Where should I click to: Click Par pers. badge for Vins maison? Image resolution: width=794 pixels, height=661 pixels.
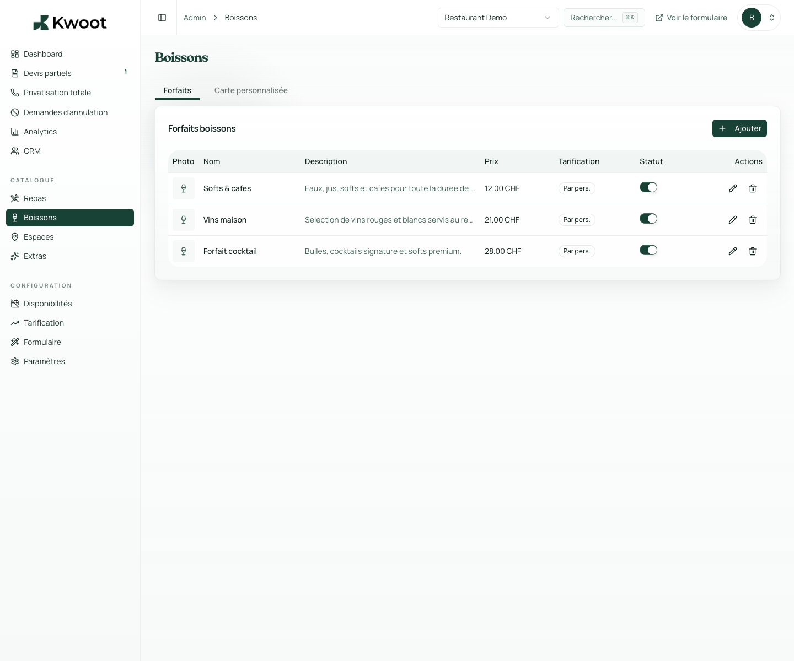tap(577, 220)
